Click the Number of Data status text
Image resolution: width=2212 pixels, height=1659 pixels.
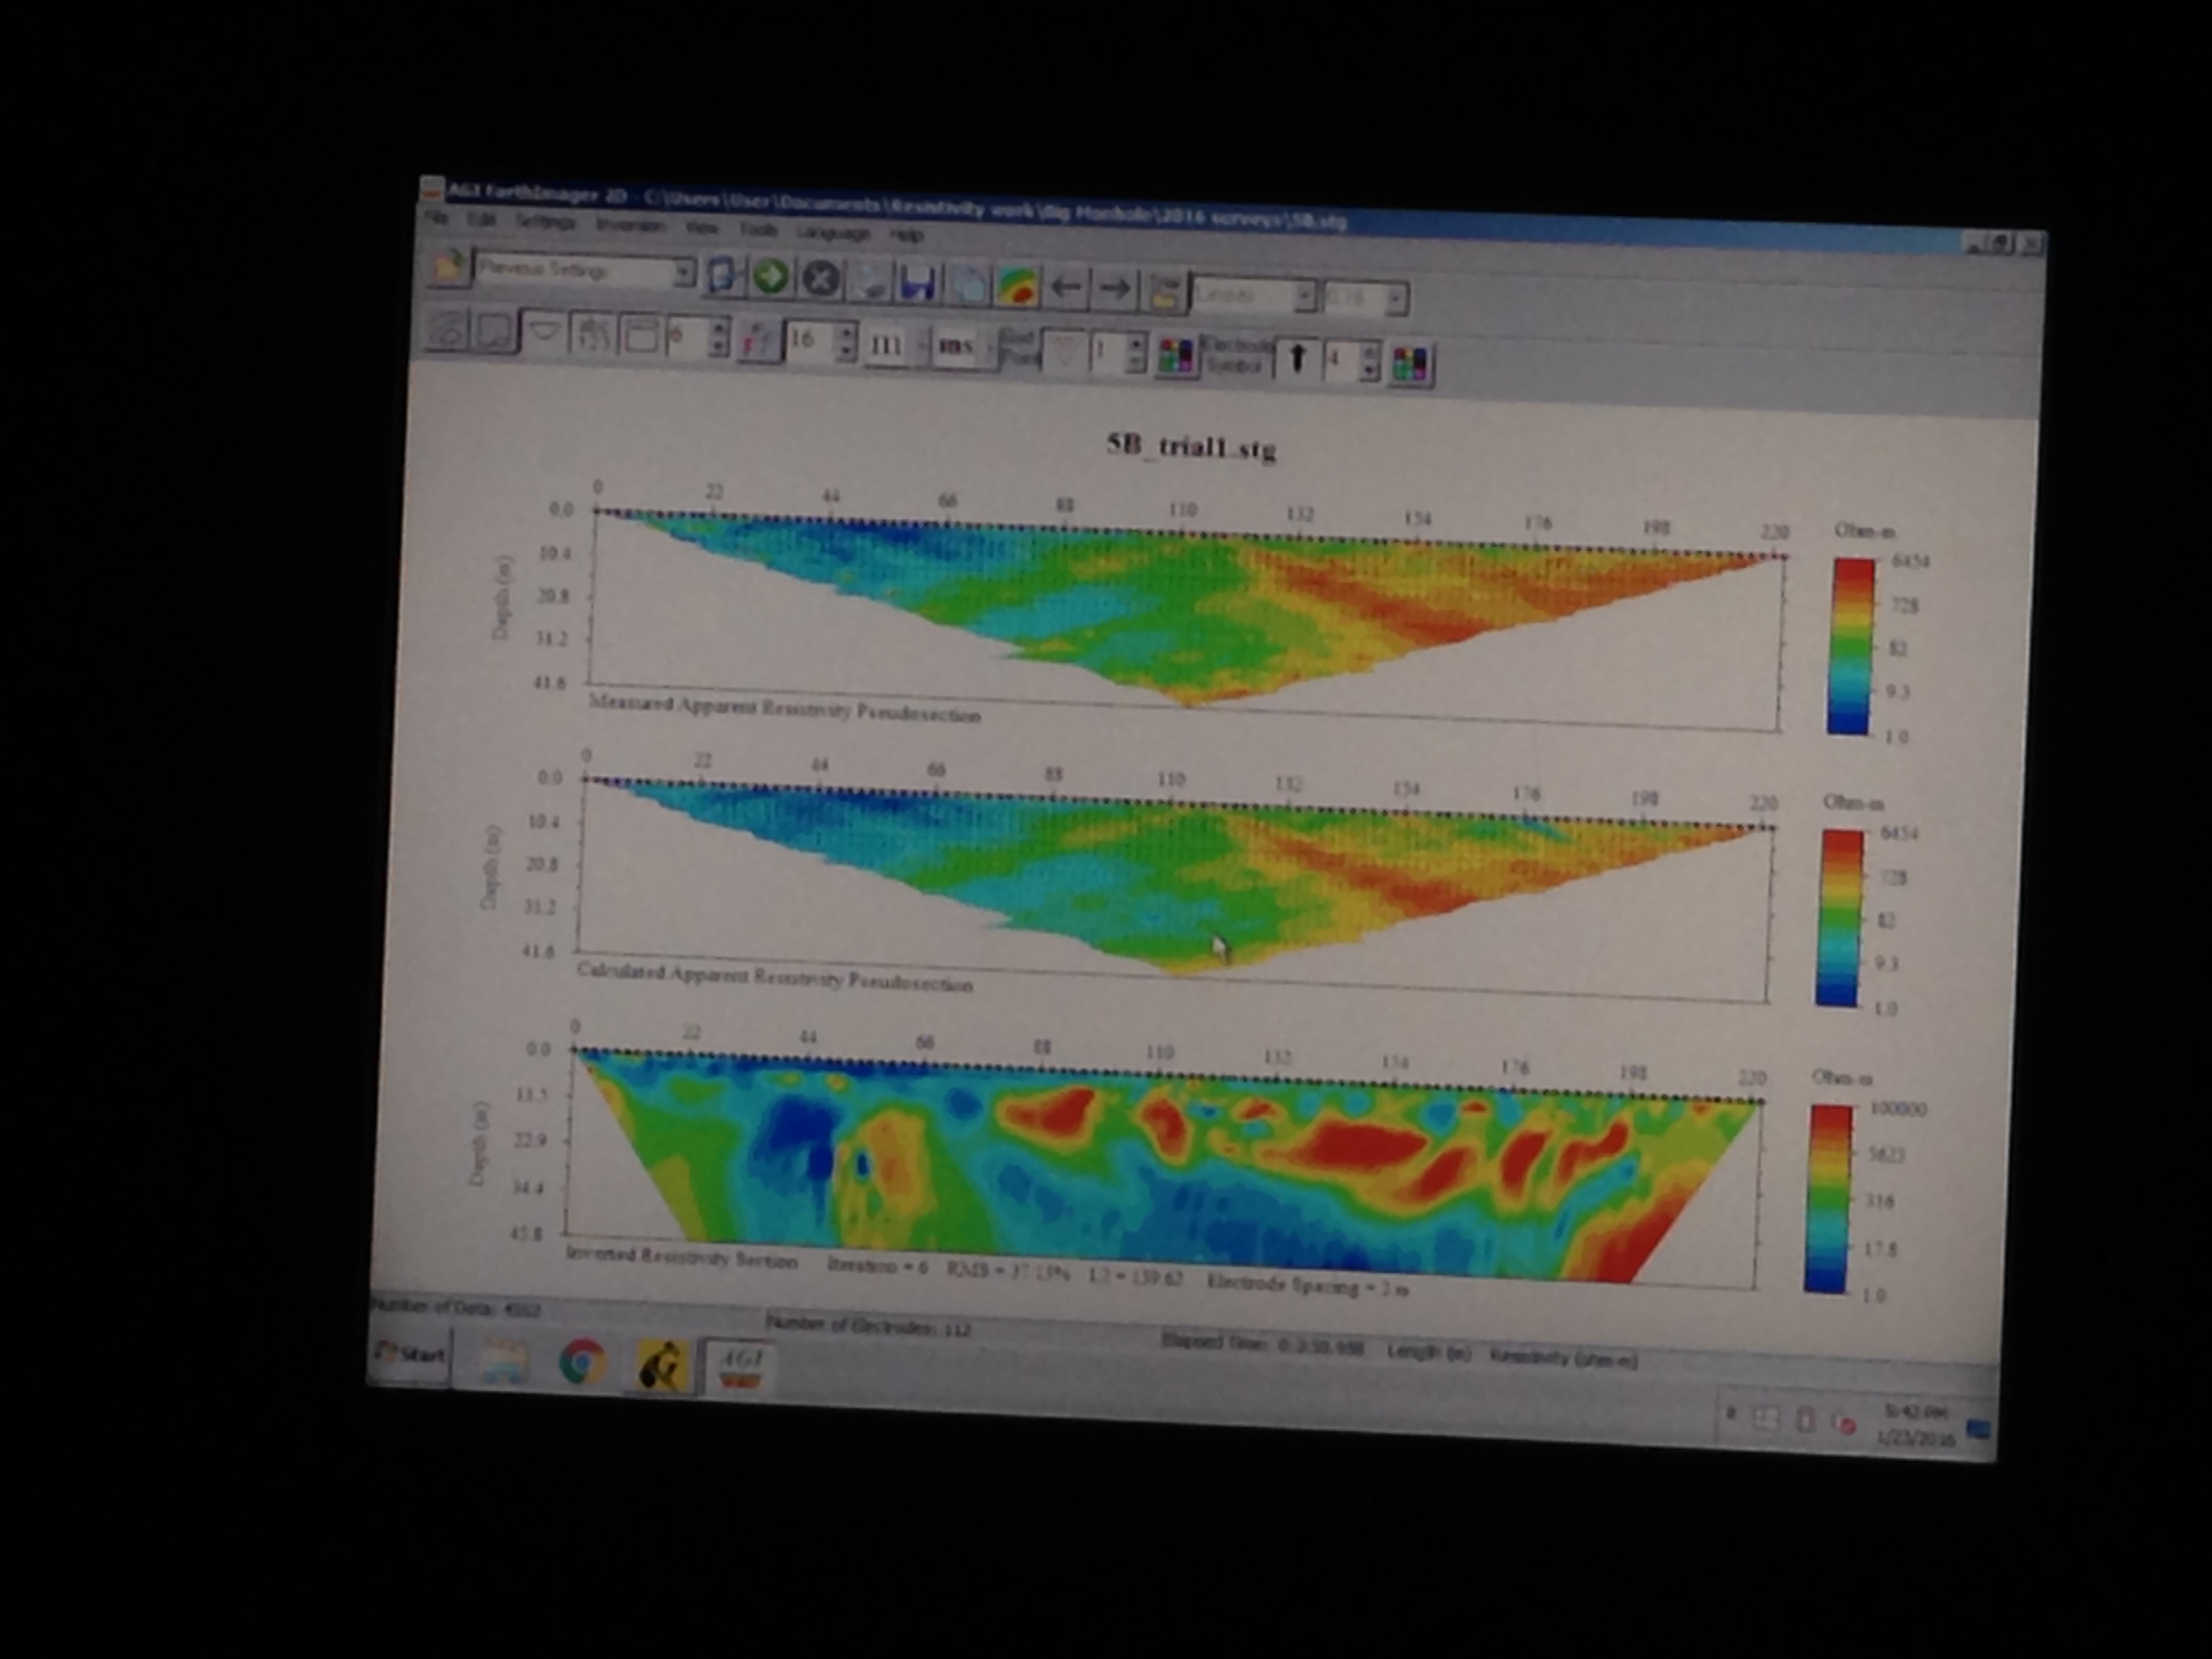[x=456, y=1307]
